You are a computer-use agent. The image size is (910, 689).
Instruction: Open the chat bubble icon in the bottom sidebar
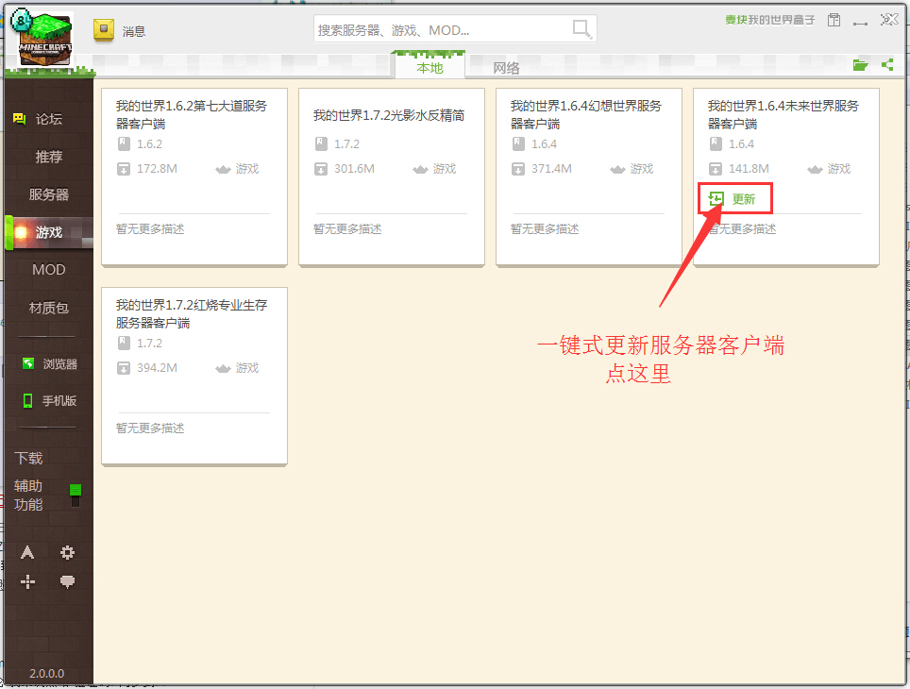pos(67,581)
